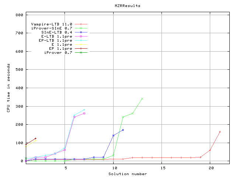Click the final E-LTB square point at solution 7
236x177 pixels.
coord(84,113)
